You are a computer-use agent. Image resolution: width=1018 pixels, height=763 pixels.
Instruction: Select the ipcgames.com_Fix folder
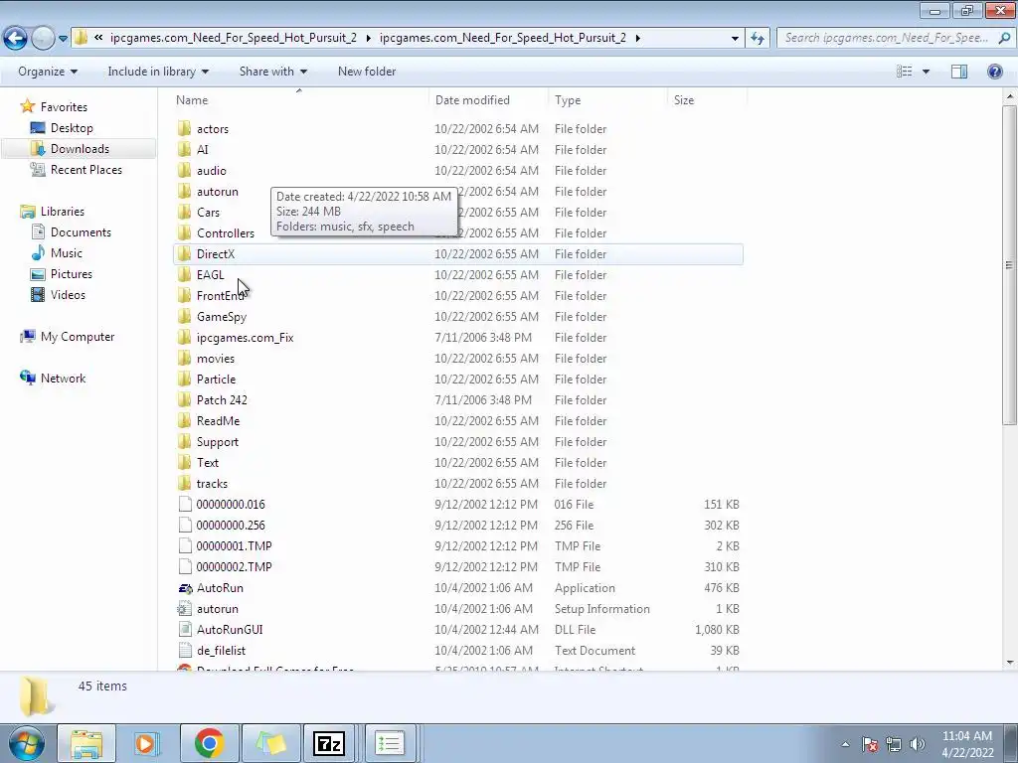(245, 338)
